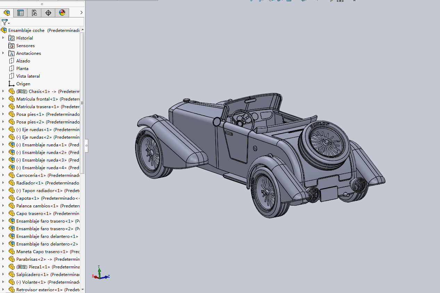This screenshot has width=440, height=293.
Task: Click the Alzado plane icon
Action: pos(11,61)
